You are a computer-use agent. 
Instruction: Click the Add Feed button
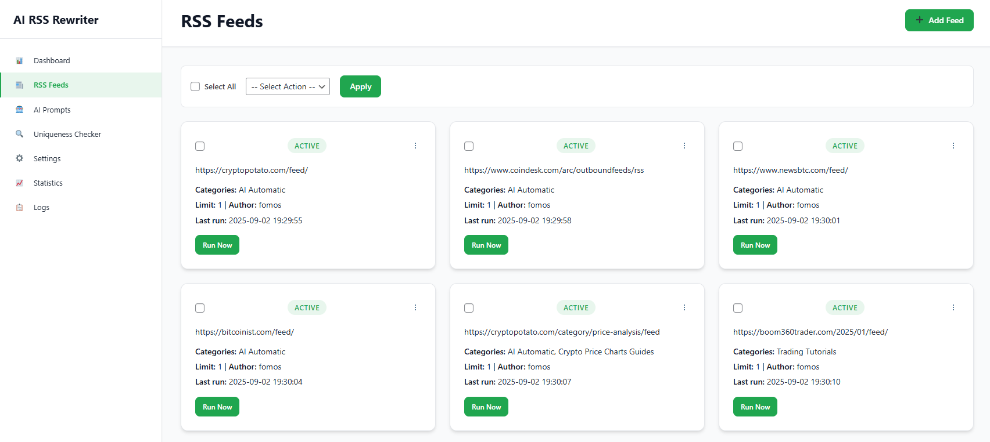coord(939,20)
